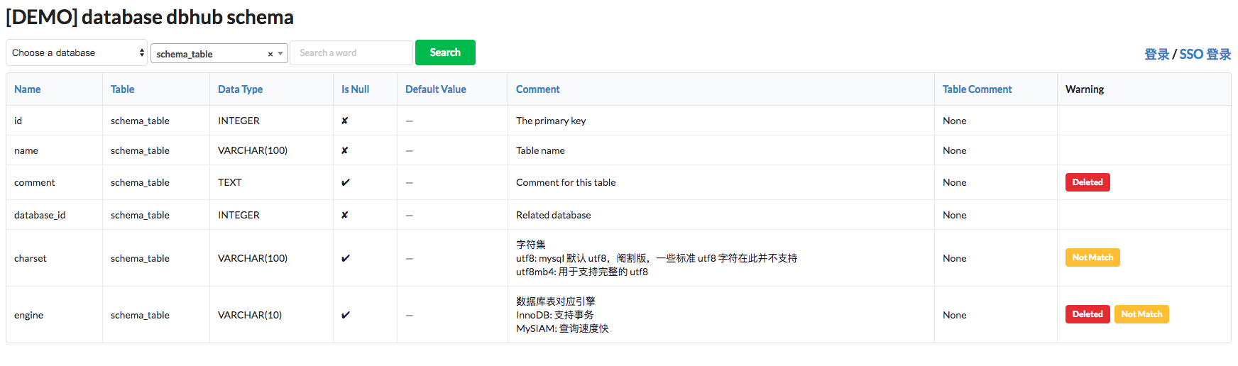Expand the schema_table dropdown arrow

(x=281, y=54)
